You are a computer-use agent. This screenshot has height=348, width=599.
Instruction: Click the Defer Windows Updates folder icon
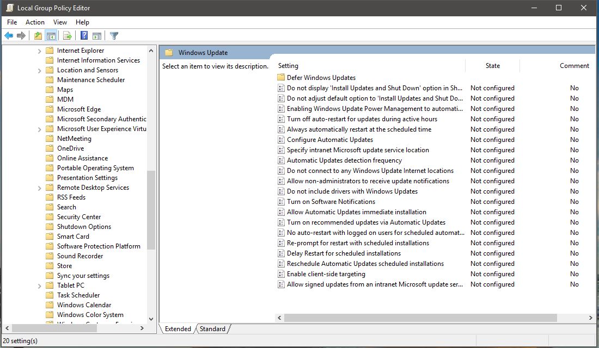[x=281, y=77]
